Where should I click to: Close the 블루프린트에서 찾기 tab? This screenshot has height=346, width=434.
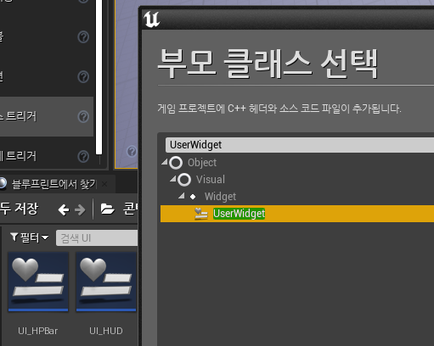(x=104, y=184)
